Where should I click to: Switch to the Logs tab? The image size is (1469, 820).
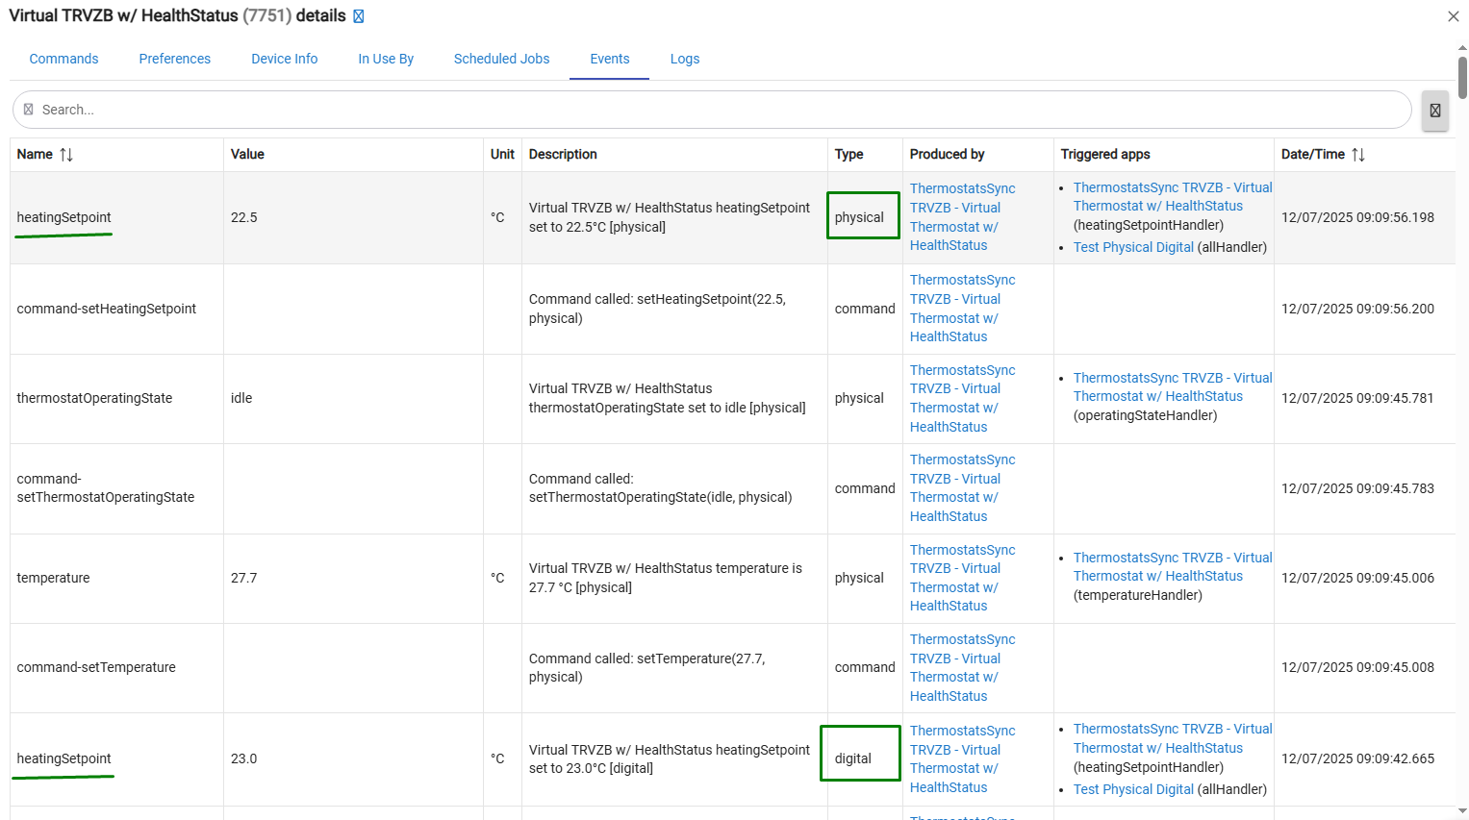(684, 59)
